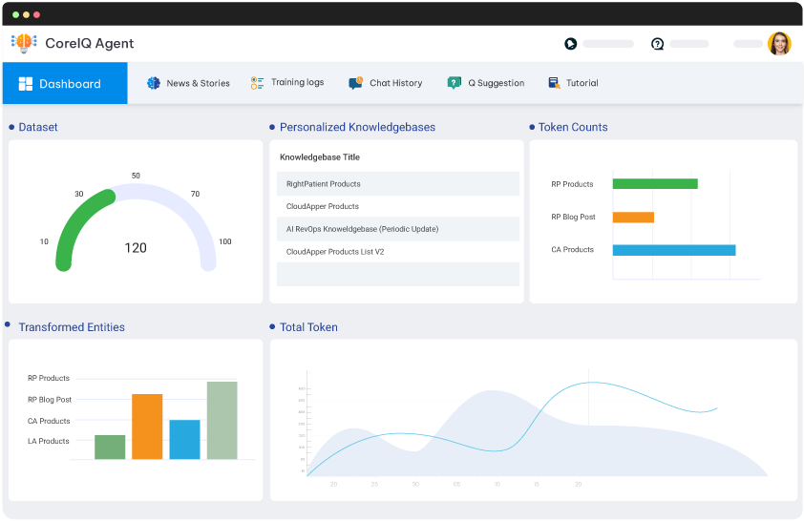Image resolution: width=804 pixels, height=521 pixels.
Task: Click the CoreIQ Agent brain logo
Action: [24, 43]
